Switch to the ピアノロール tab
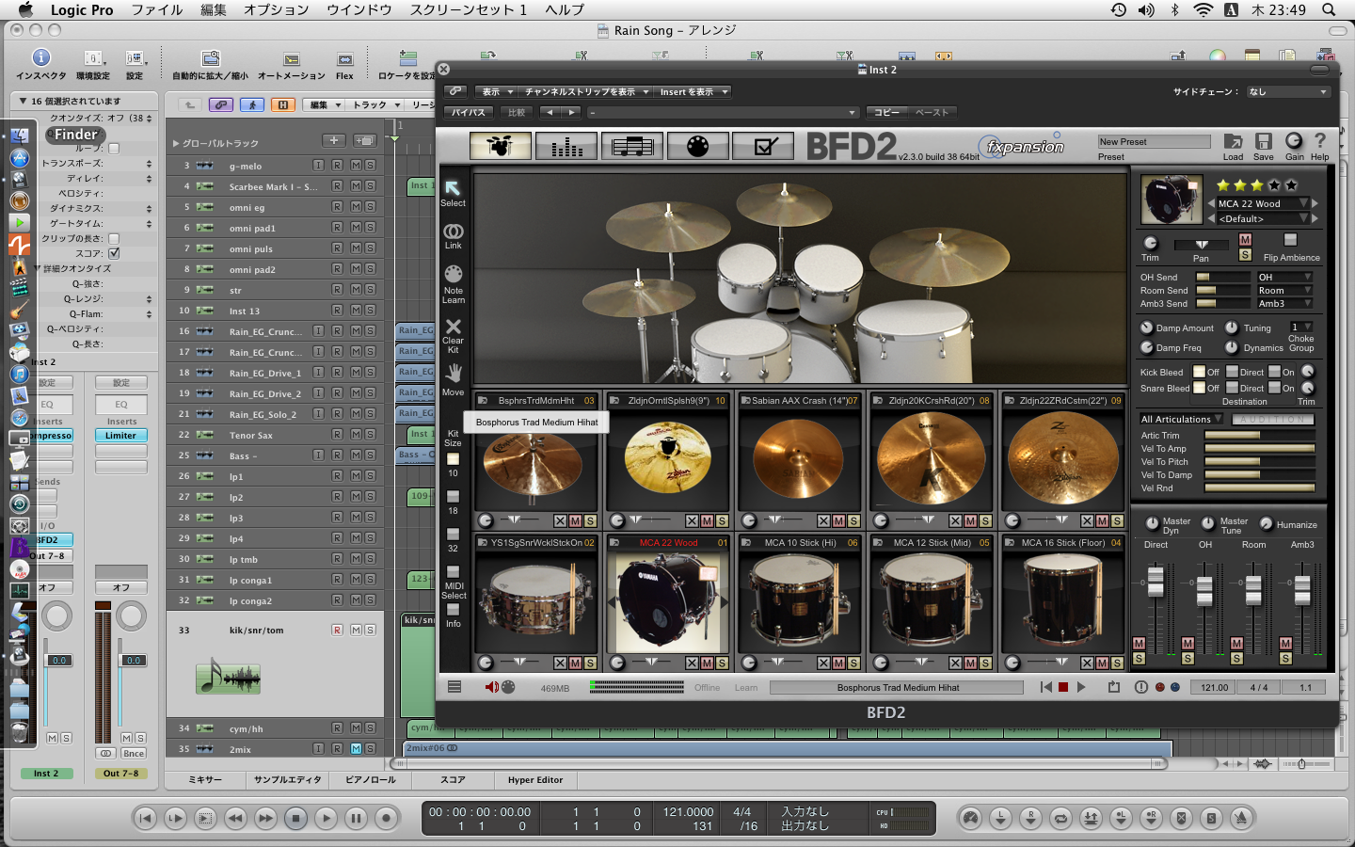Screen dimensions: 1355x847 [x=370, y=779]
